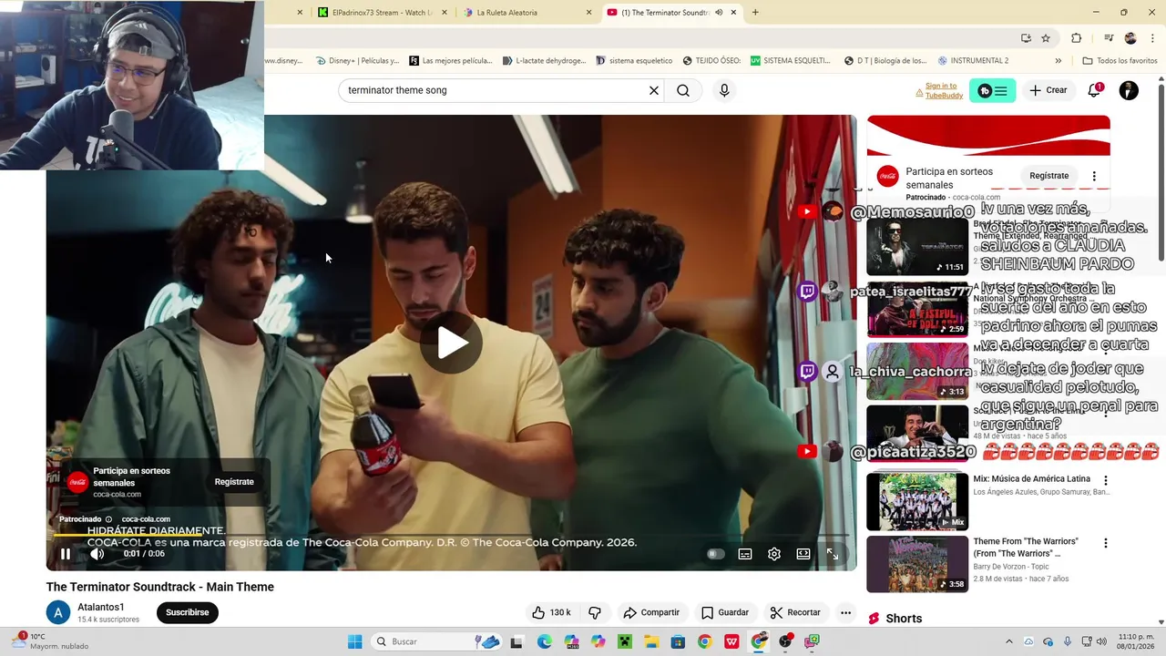Click the magnifier search button

tap(683, 90)
